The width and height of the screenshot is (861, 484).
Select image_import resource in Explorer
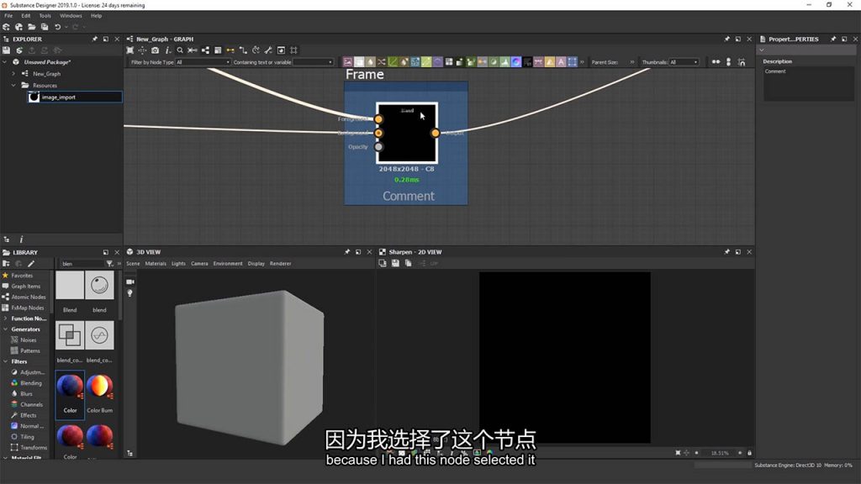pos(75,97)
